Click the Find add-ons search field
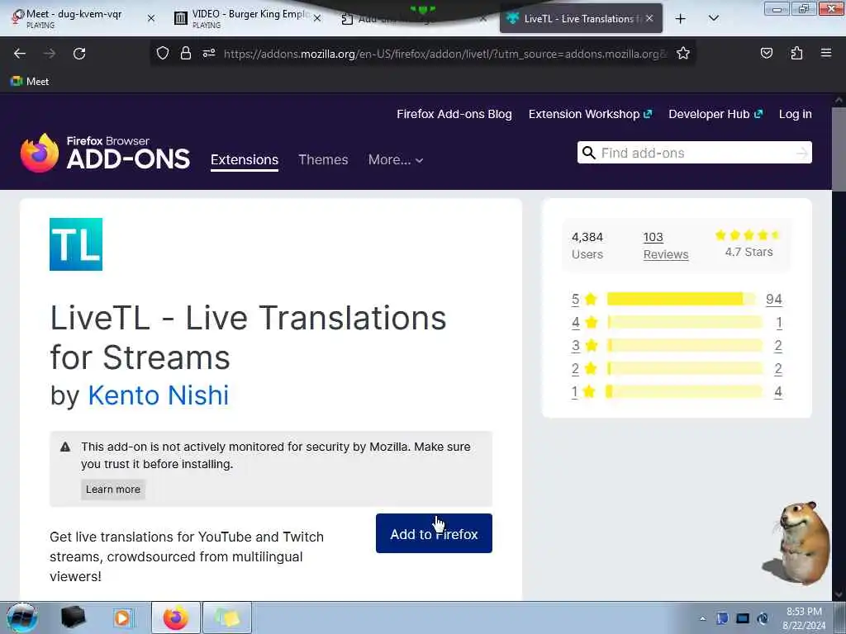 [x=695, y=153]
